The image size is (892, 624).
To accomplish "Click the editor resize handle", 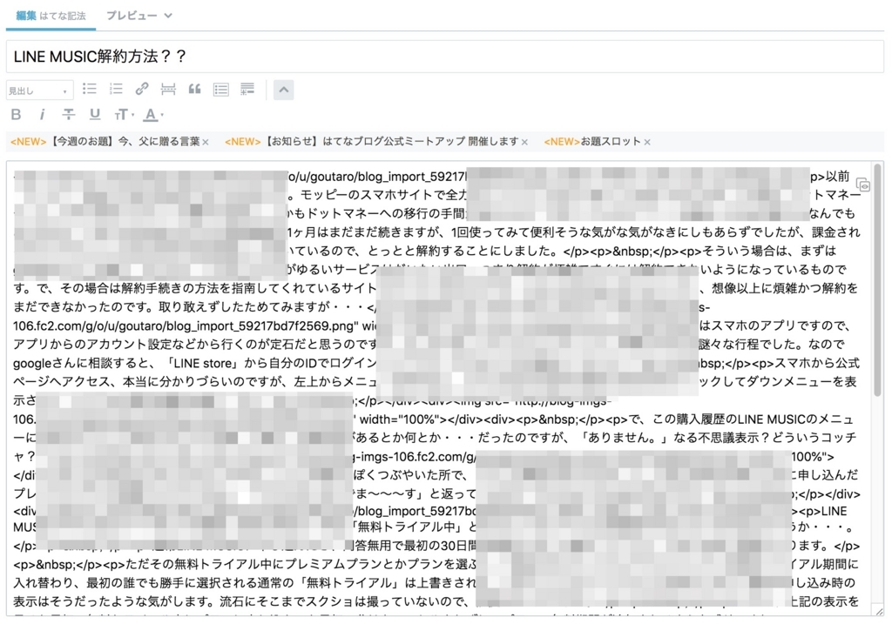I will point(879,611).
